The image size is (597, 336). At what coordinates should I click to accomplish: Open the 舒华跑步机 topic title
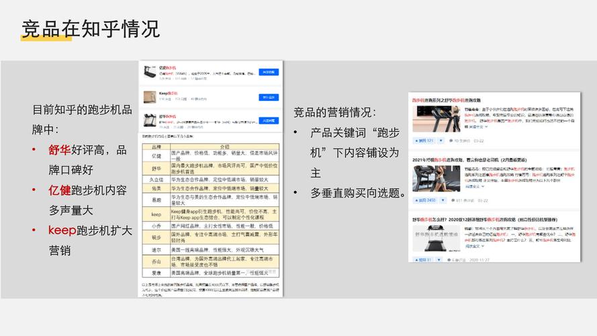pos(167,116)
